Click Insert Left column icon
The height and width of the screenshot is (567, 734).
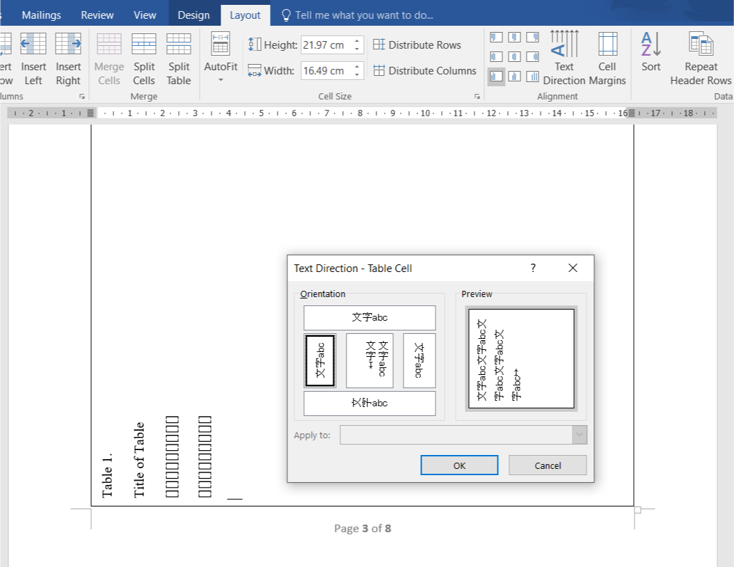(x=33, y=44)
